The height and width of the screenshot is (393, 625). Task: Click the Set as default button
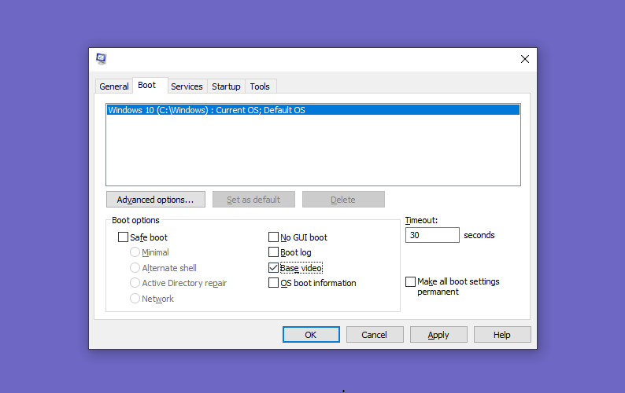coord(253,200)
